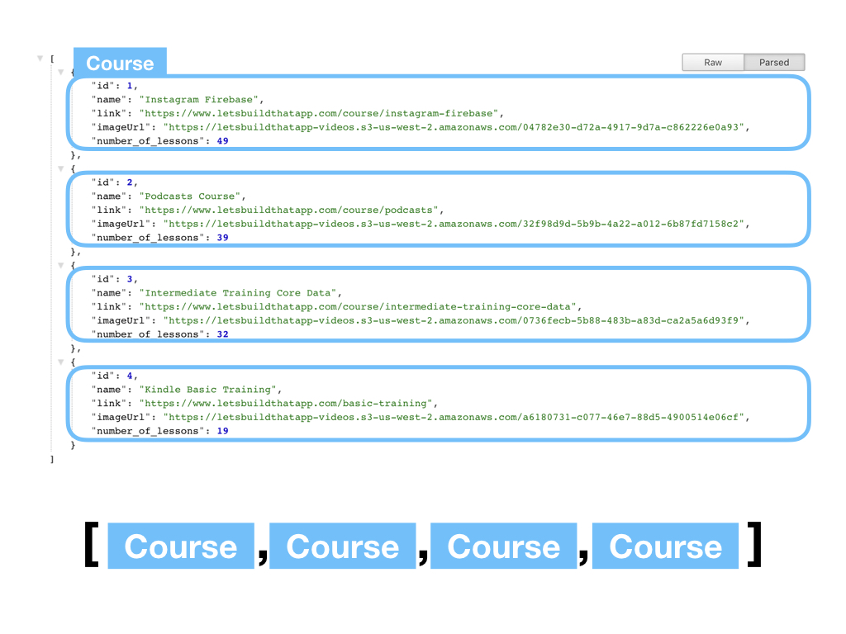The height and width of the screenshot is (634, 846).
Task: Collapse the root array triangle
Action: 40,59
